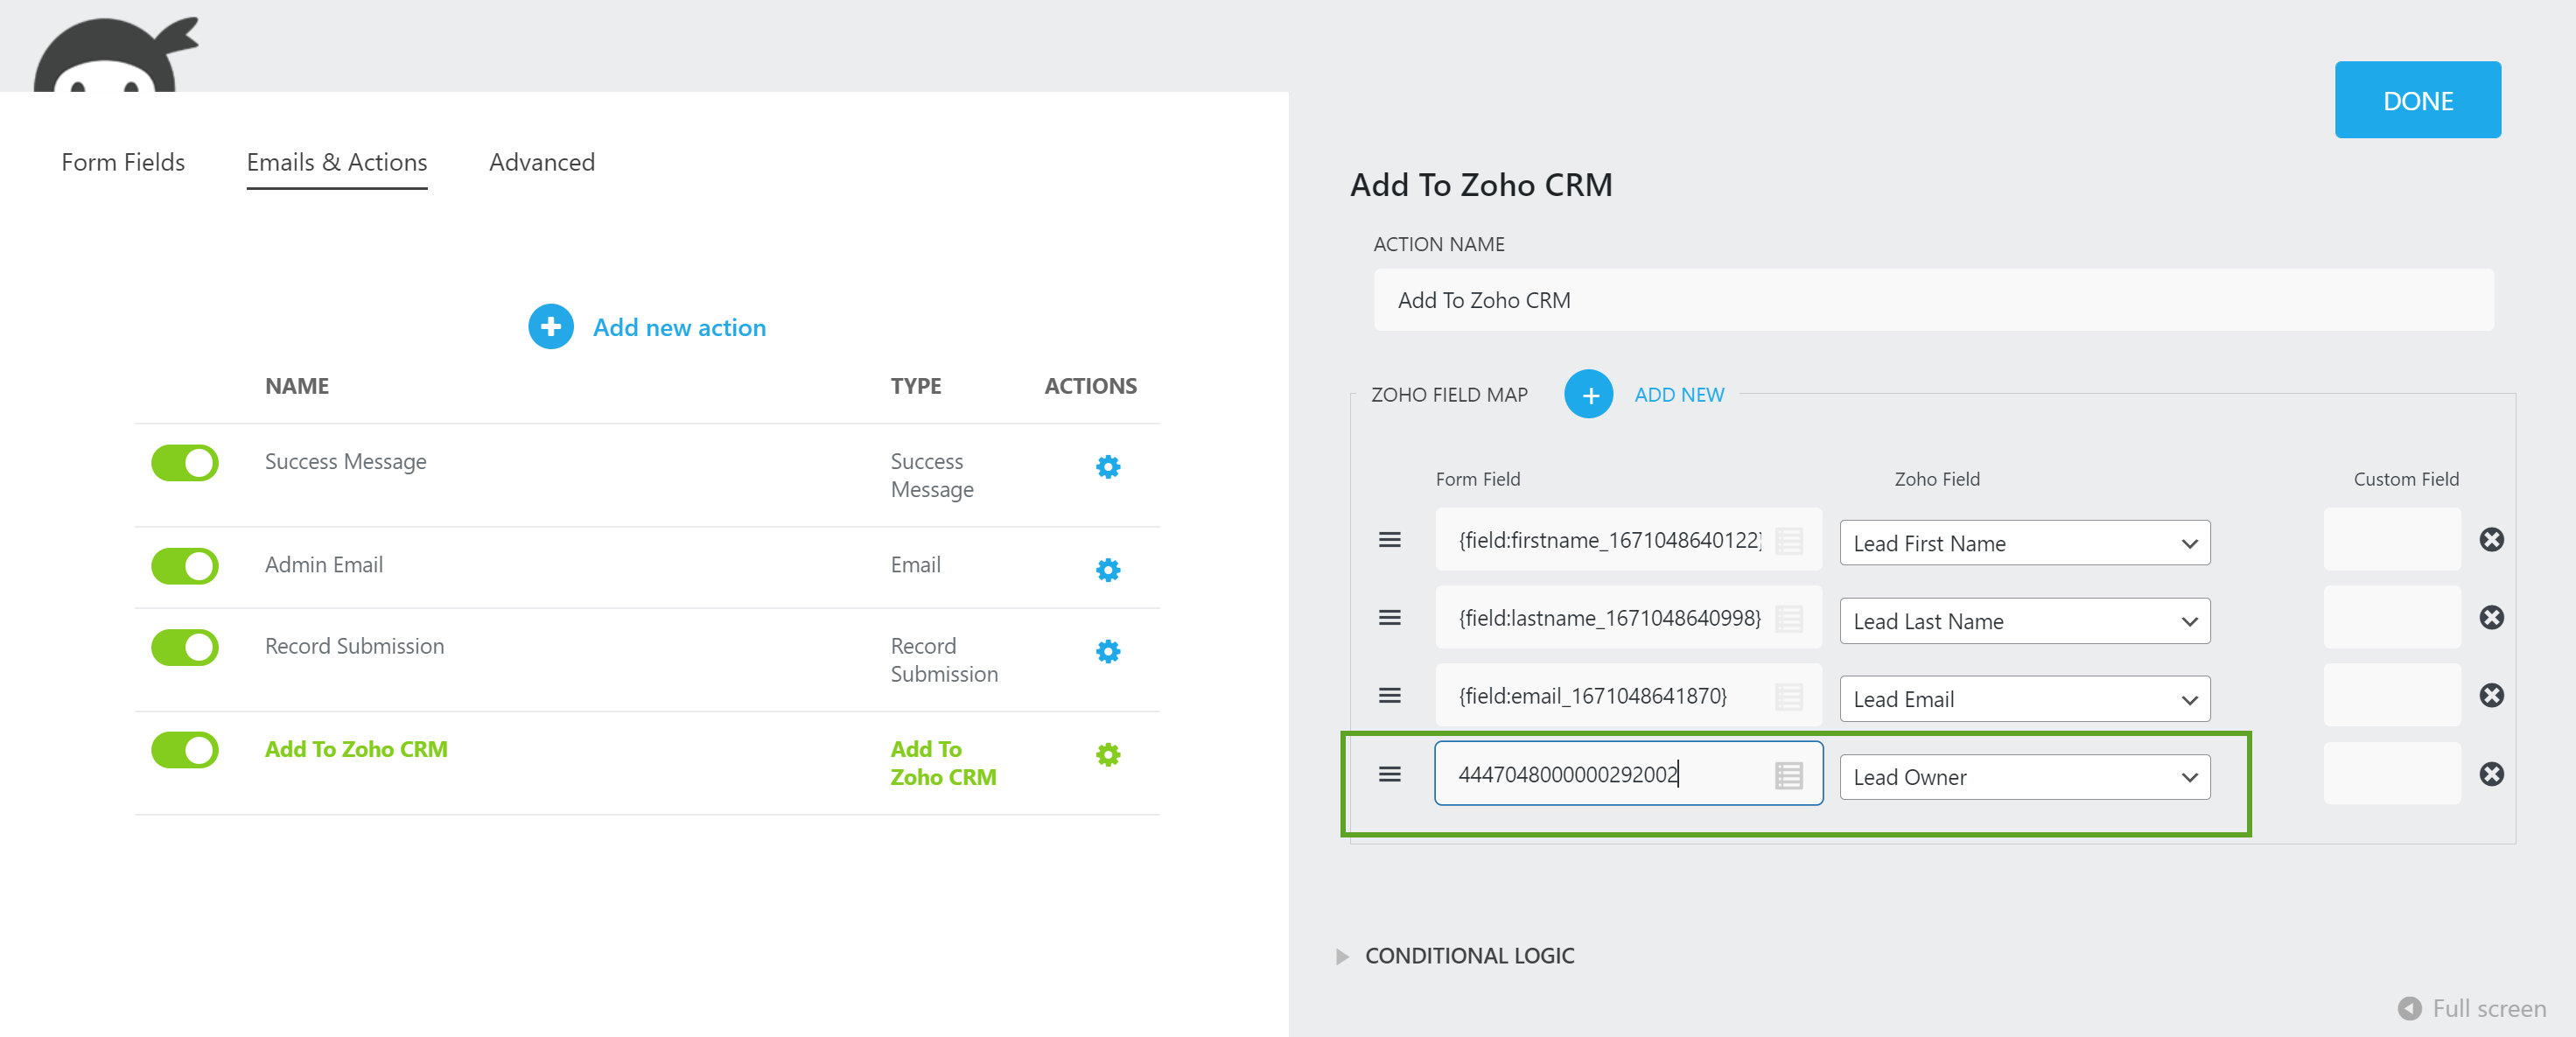
Task: Click ADD NEW in Zoho Field Map
Action: click(1678, 394)
